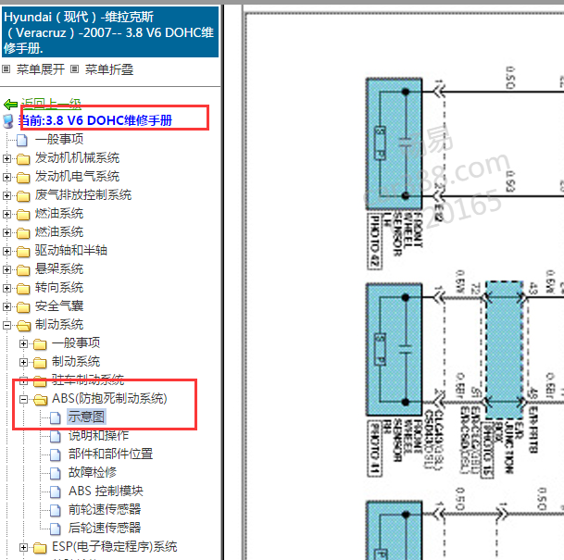Click the 返回上一级 link
Image resolution: width=564 pixels, height=560 pixels.
(51, 104)
